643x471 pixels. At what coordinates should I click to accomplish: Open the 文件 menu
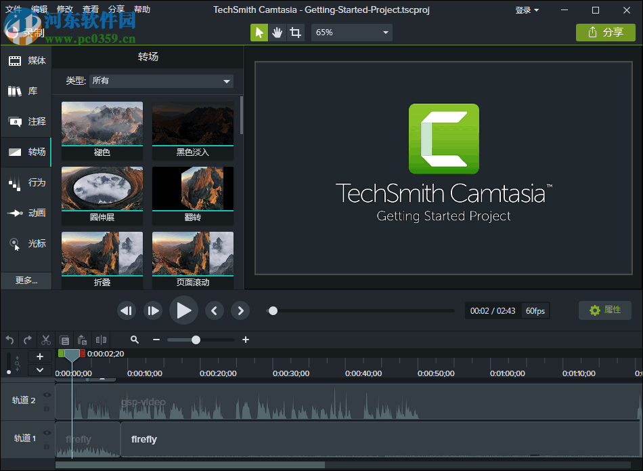pyautogui.click(x=13, y=9)
